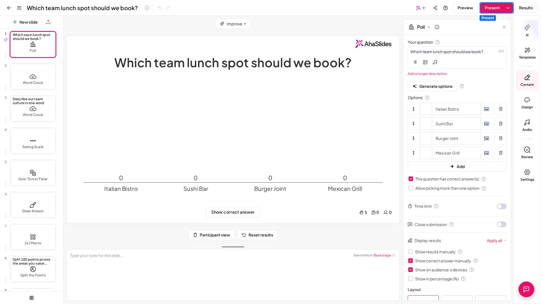The width and height of the screenshot is (541, 304).
Task: Select the Rating Scale slide thumbnail
Action: pos(33,141)
